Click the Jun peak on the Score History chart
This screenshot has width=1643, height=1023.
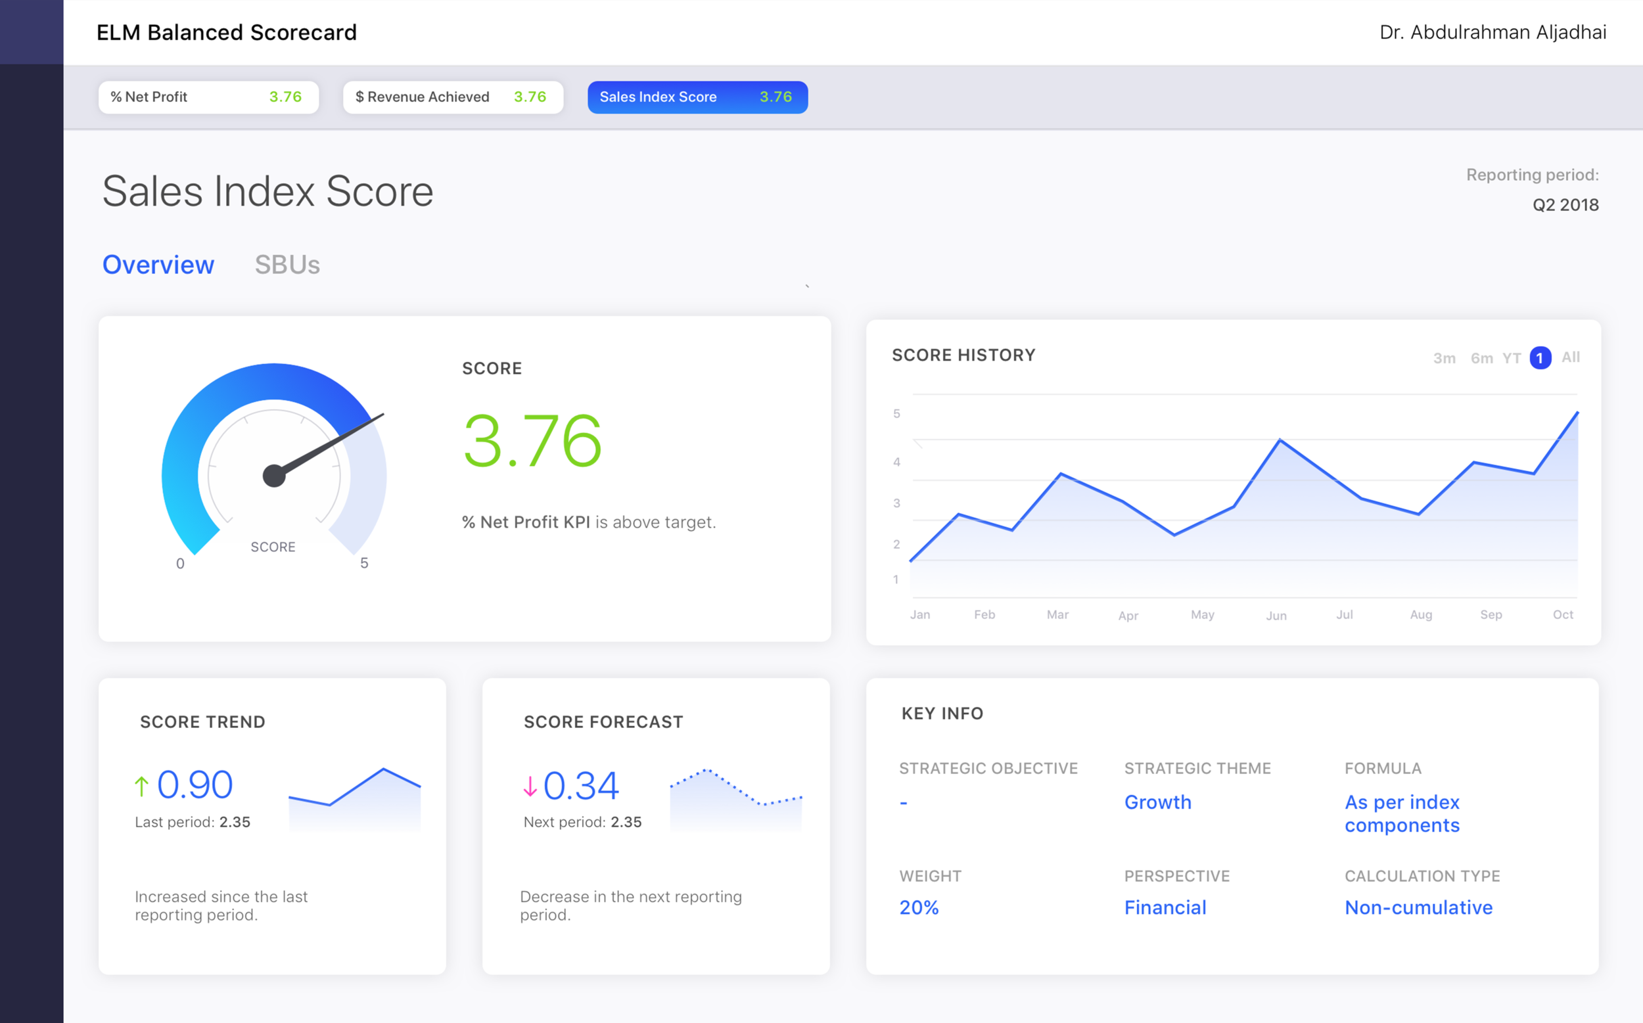(1279, 440)
